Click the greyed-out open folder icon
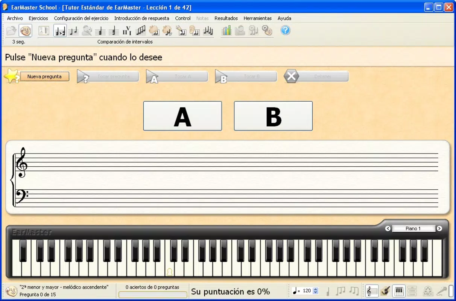The image size is (456, 301). click(12, 30)
